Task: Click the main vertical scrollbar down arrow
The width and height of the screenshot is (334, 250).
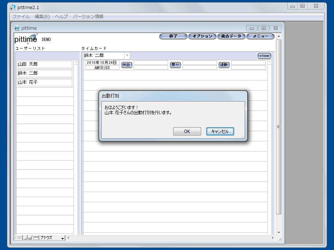Action: coord(279,232)
